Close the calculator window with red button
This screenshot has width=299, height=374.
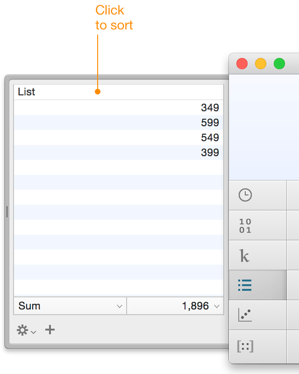(x=242, y=64)
